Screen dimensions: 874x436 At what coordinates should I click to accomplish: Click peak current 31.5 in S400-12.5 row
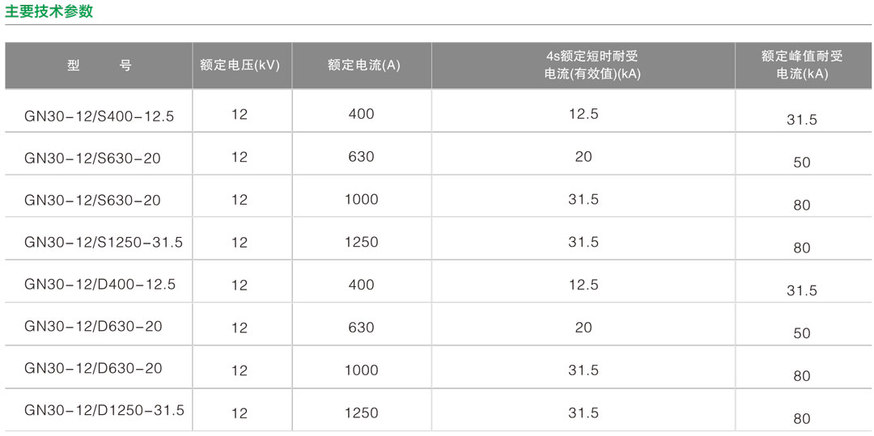[802, 120]
